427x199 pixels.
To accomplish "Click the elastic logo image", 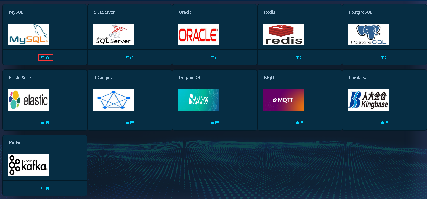I will 28,100.
